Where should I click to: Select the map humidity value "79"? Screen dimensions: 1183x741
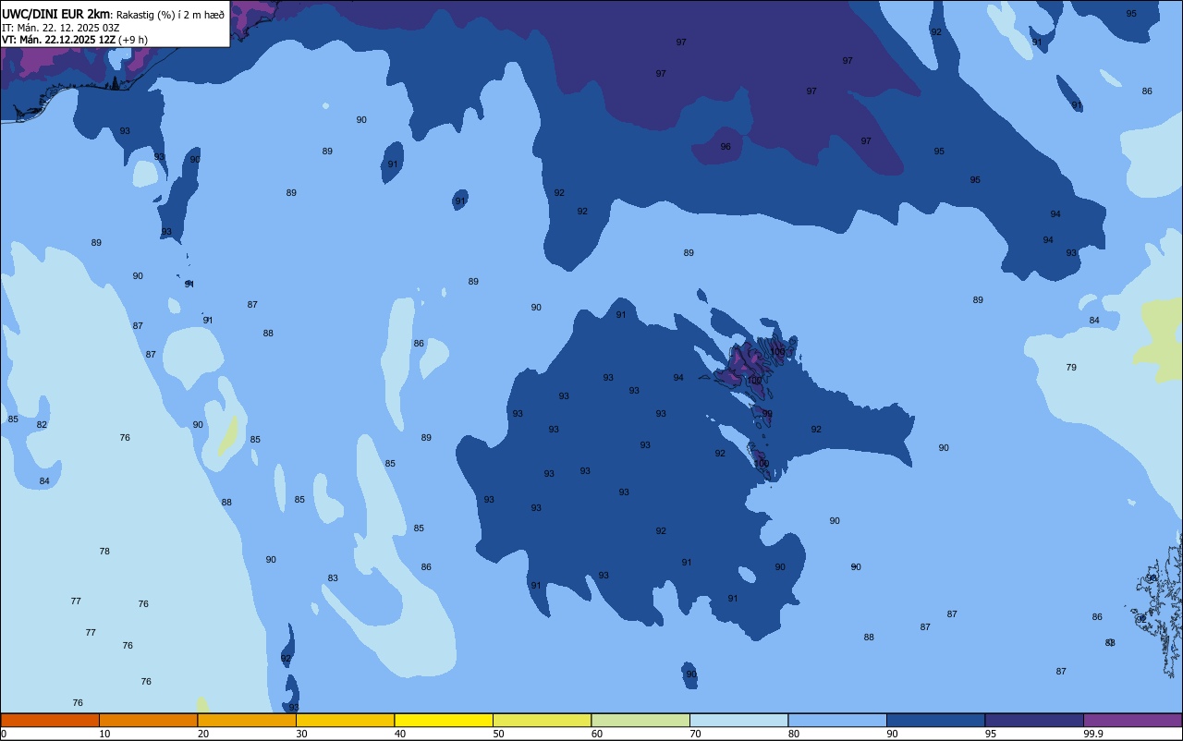click(1071, 368)
